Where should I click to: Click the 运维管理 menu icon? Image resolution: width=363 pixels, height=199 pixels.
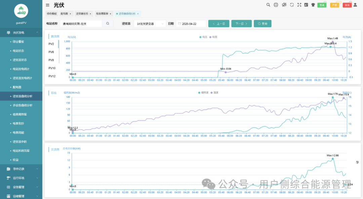(8, 196)
